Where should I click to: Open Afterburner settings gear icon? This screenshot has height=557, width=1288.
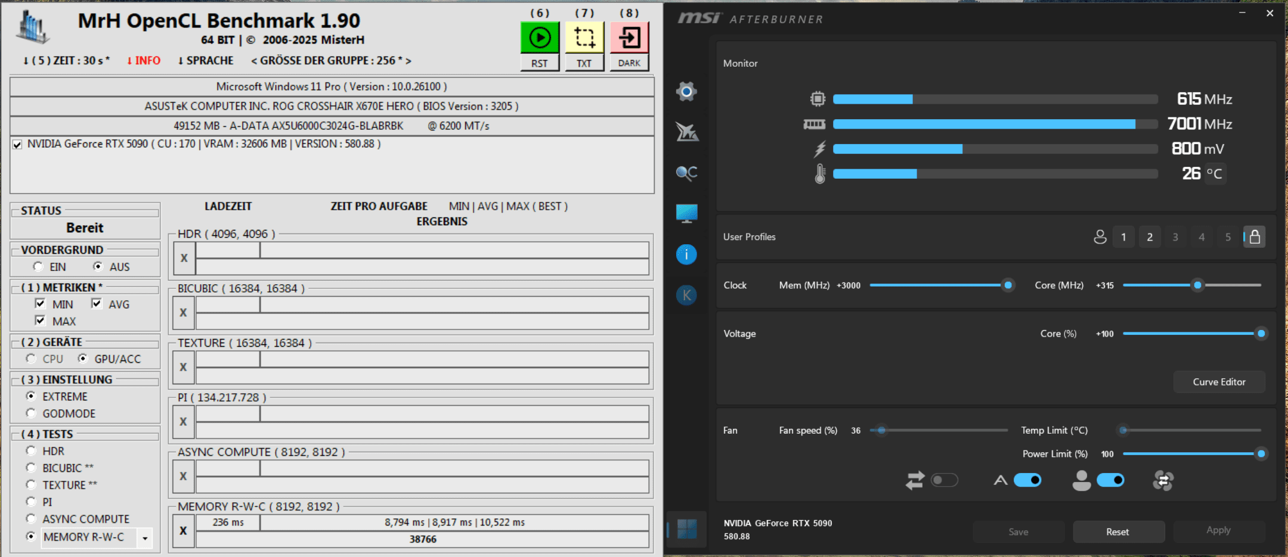[x=686, y=91]
